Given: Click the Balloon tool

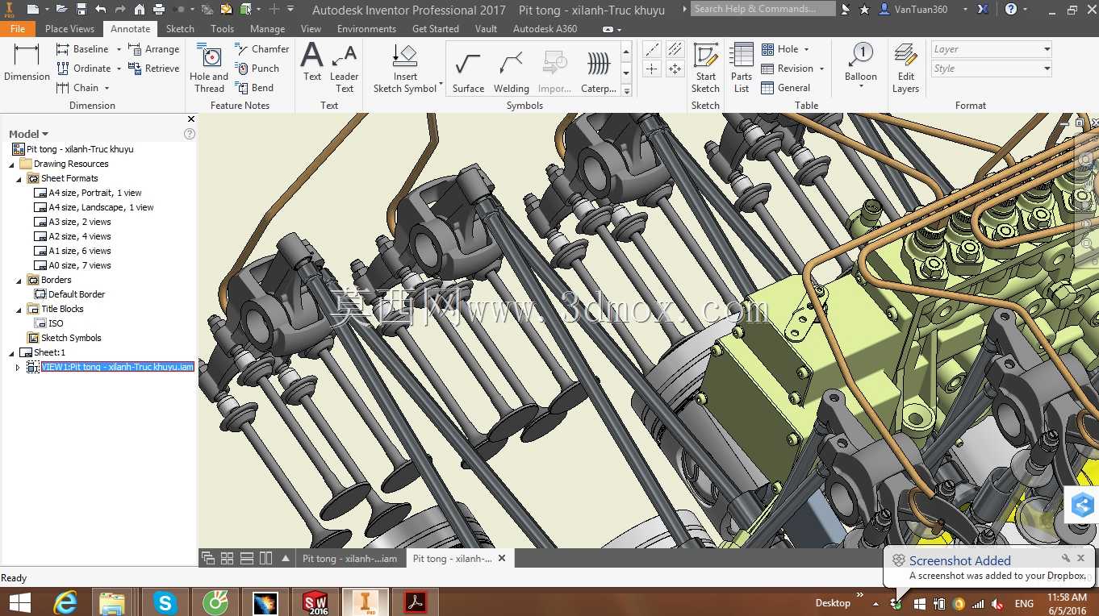Looking at the screenshot, I should click(x=861, y=63).
